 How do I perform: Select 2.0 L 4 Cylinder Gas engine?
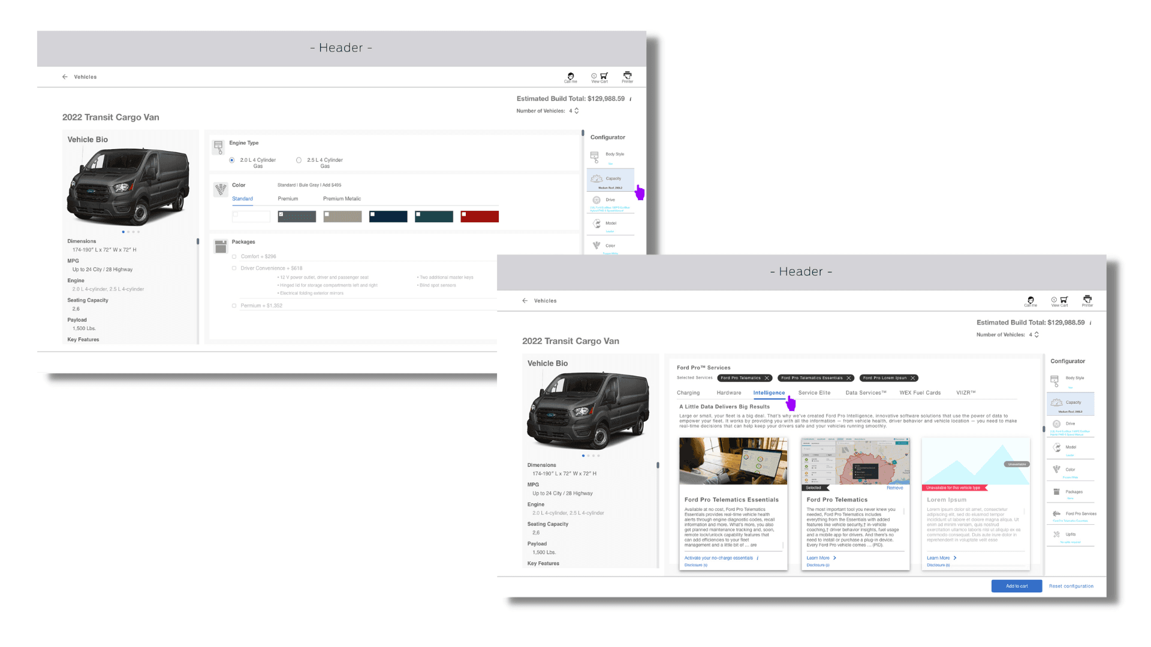coord(232,160)
